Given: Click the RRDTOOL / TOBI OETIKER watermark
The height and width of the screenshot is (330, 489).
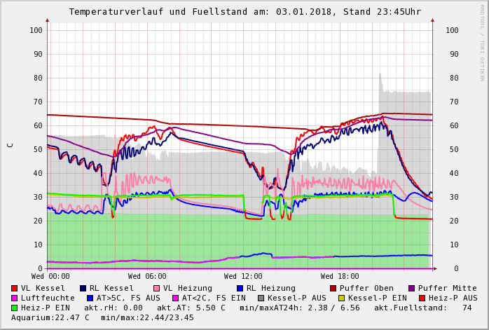Looking at the screenshot, I should click(482, 42).
